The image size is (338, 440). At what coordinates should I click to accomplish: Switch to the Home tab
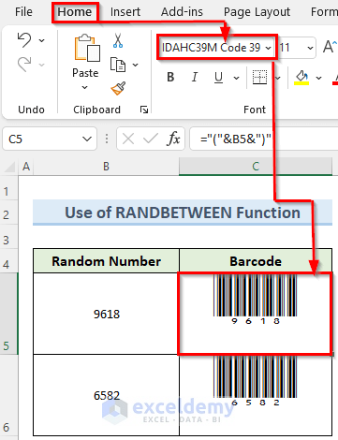[75, 12]
